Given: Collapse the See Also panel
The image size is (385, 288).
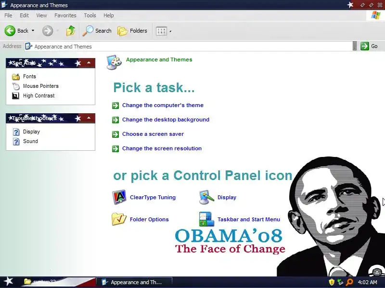Looking at the screenshot, I should 89,63.
